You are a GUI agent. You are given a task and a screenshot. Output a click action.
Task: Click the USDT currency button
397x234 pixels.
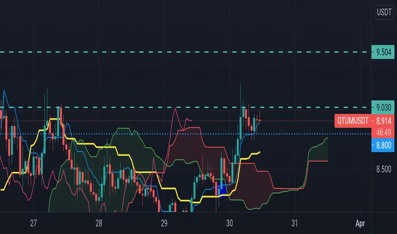point(384,12)
